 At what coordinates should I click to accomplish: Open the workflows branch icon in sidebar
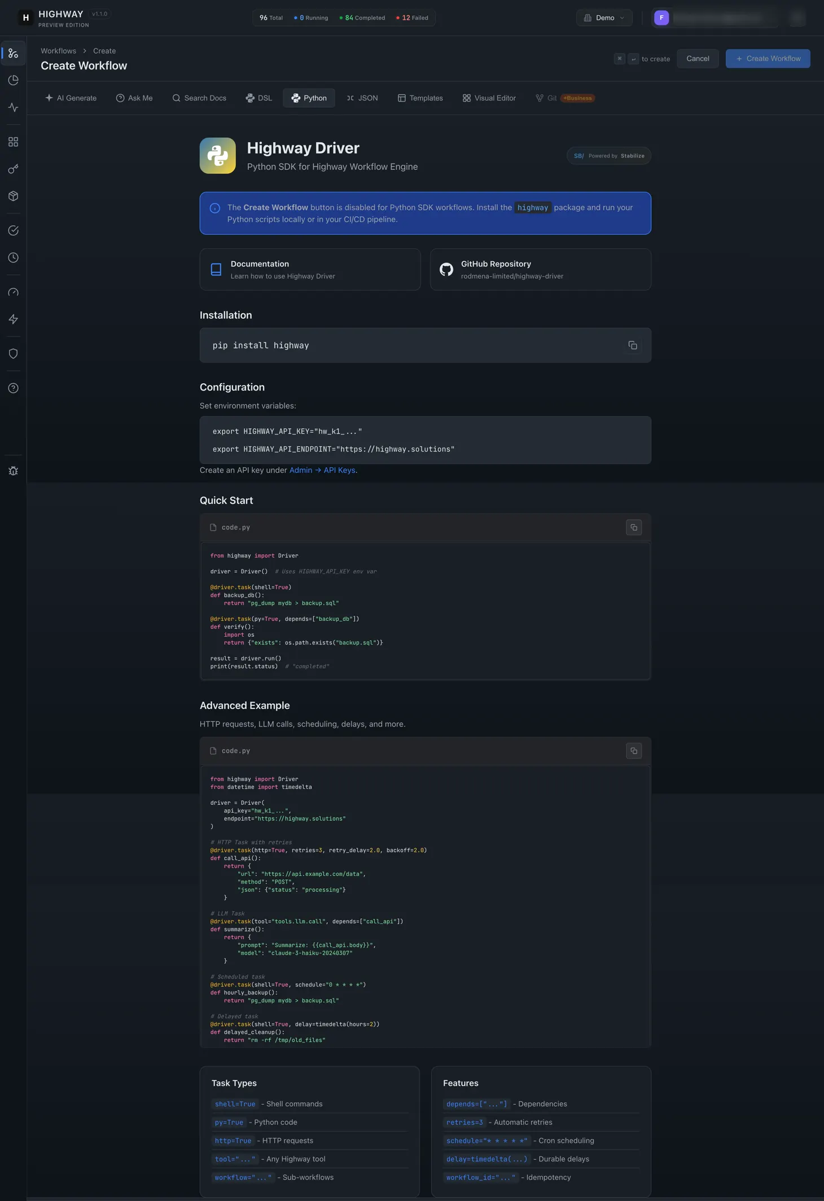coord(13,54)
